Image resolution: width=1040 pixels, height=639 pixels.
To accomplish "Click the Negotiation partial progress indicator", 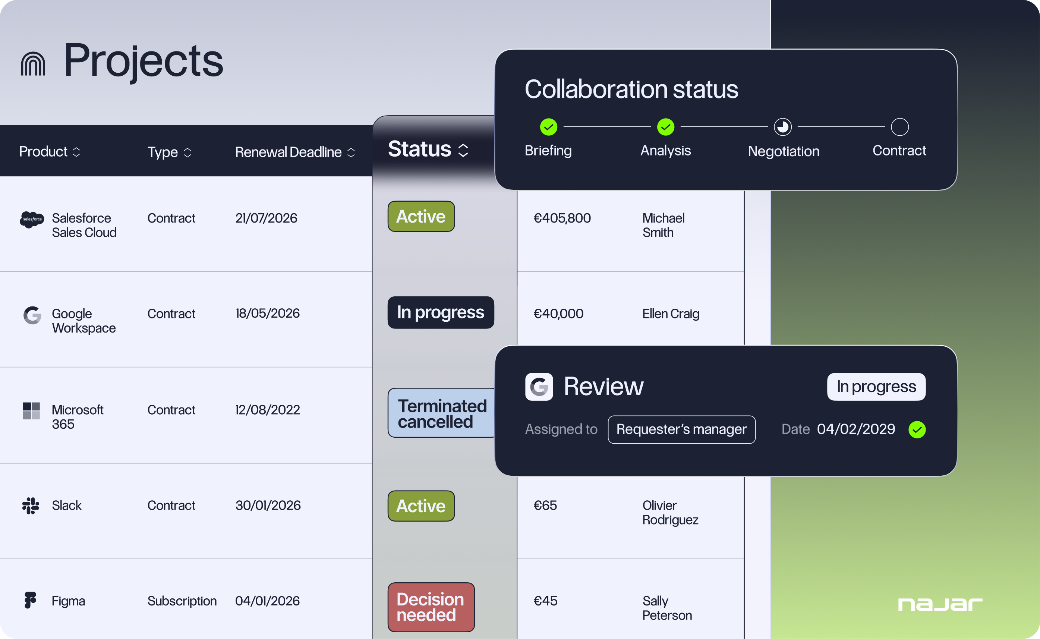I will pyautogui.click(x=782, y=127).
